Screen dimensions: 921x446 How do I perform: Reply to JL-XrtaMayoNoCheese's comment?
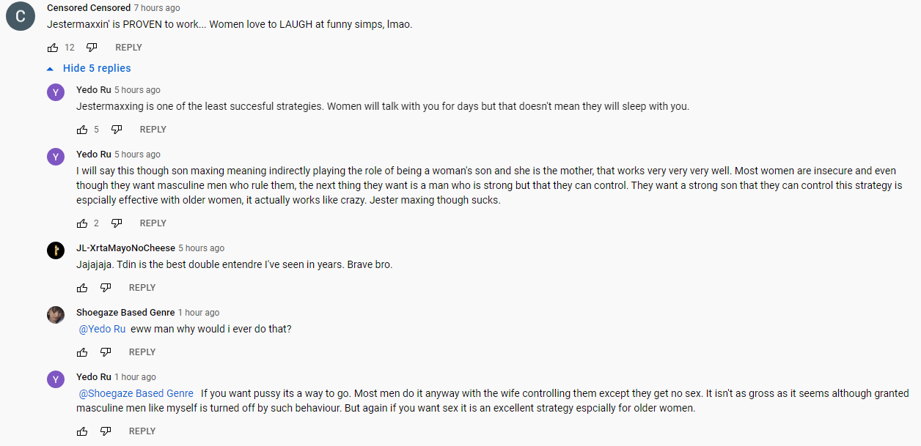(x=142, y=288)
